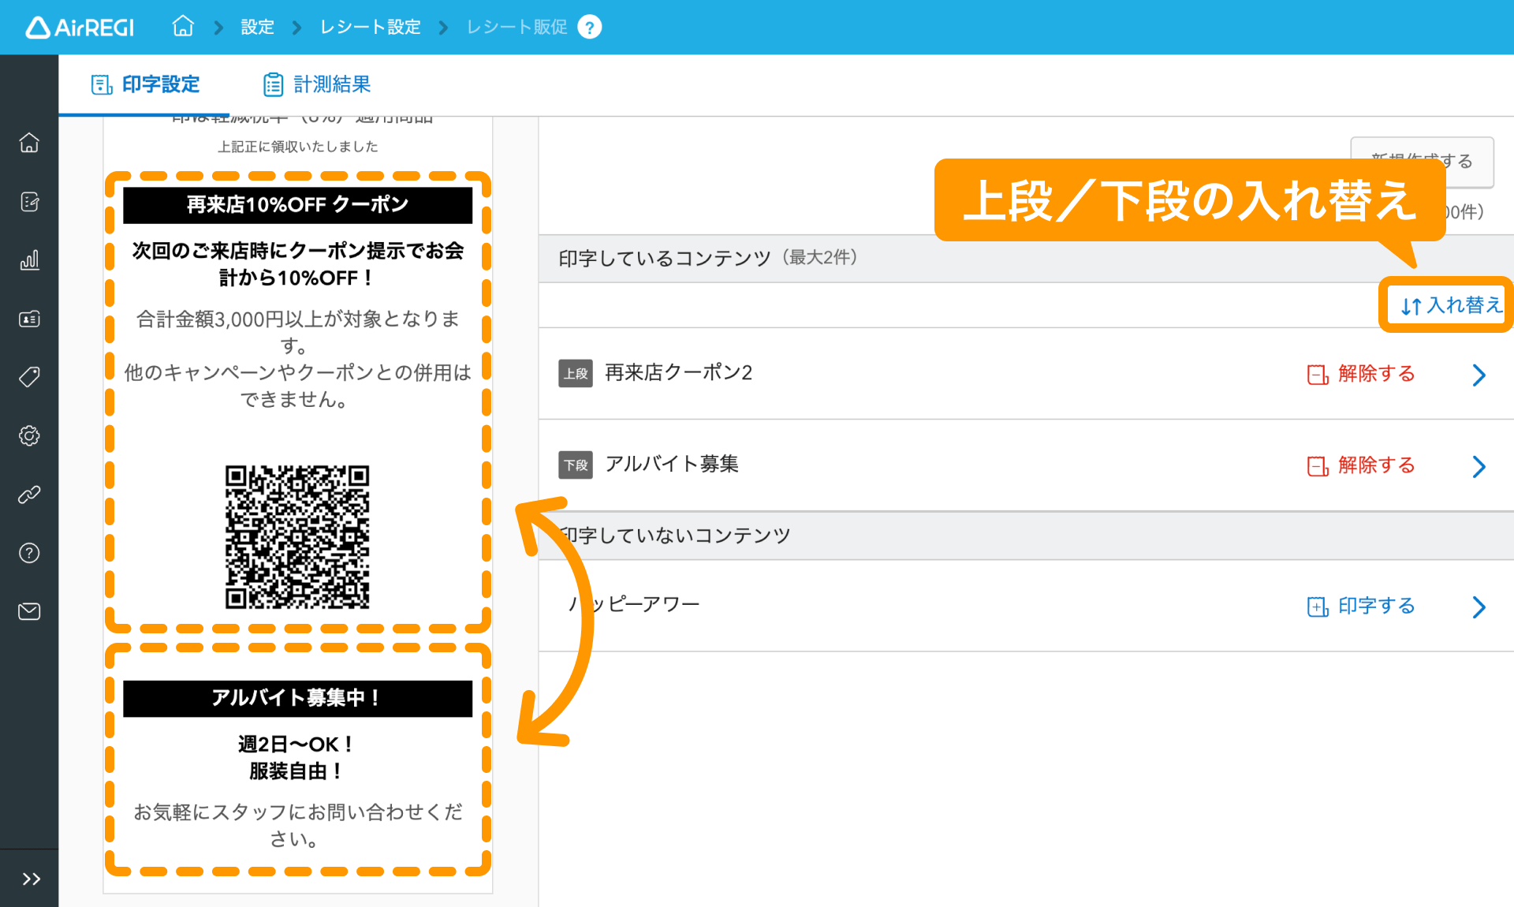The image size is (1514, 907).
Task: Open sidebar edit/register icon
Action: pos(29,202)
